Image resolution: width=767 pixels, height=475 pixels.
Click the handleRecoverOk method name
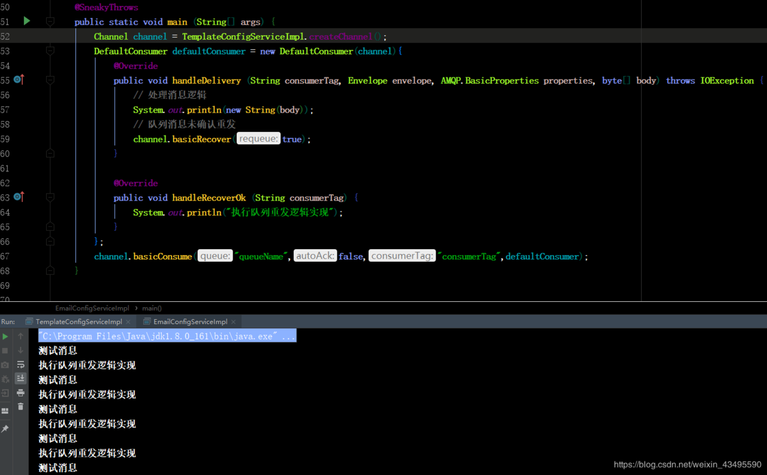point(209,198)
